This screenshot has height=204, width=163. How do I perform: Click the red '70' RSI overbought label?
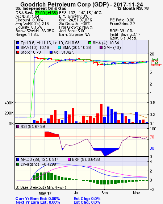(x=152, y=137)
